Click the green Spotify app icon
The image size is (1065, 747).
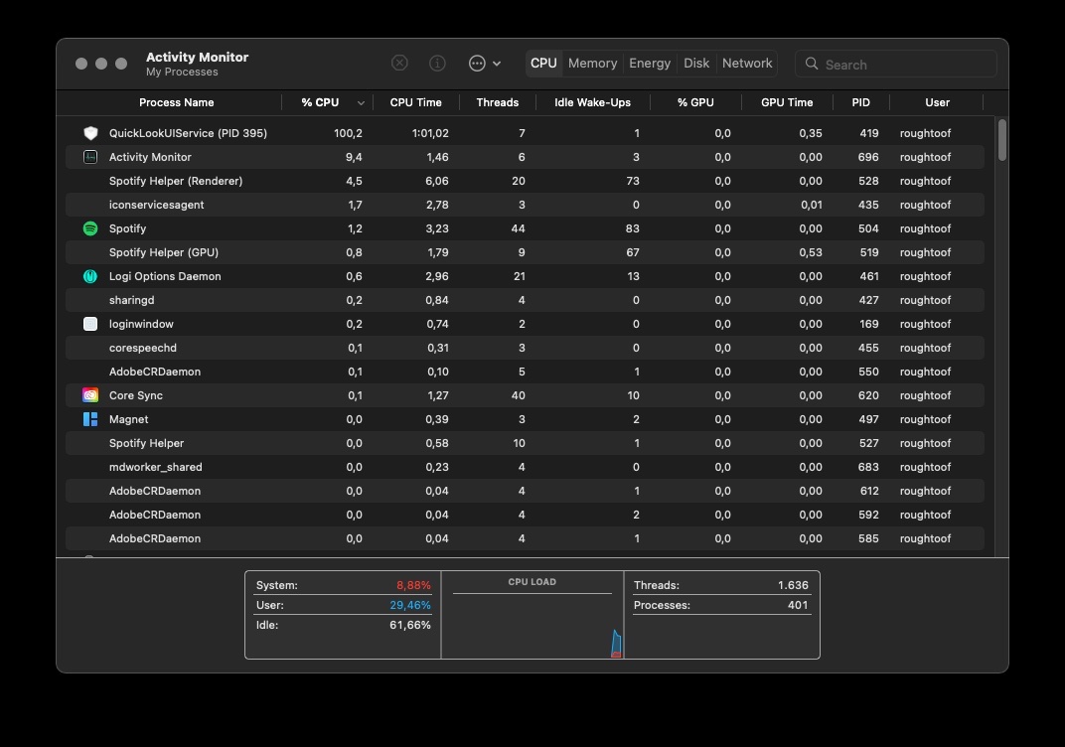pos(90,228)
